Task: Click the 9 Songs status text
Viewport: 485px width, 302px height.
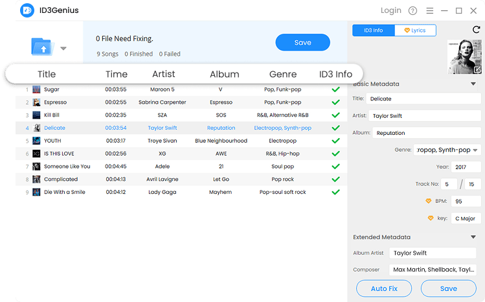Action: pos(107,54)
